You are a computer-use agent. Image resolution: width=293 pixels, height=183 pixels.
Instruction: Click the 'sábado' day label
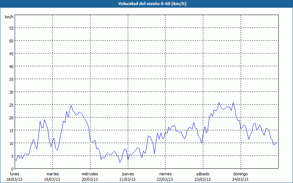(203, 174)
